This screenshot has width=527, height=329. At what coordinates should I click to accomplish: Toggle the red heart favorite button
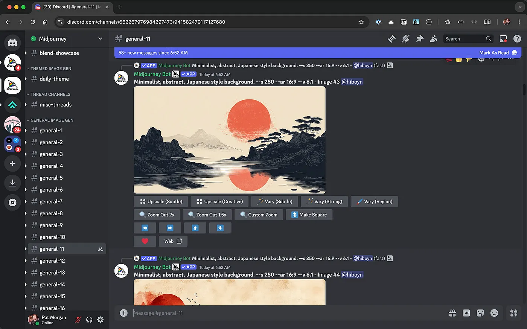point(145,241)
